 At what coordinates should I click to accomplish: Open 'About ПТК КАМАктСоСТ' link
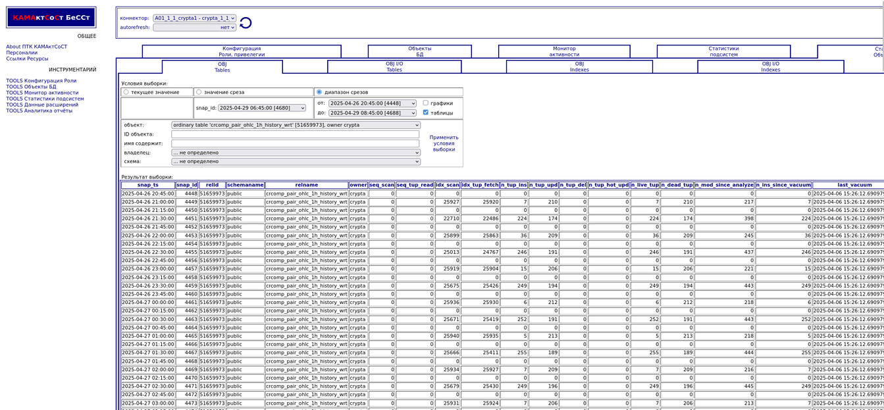[37, 47]
